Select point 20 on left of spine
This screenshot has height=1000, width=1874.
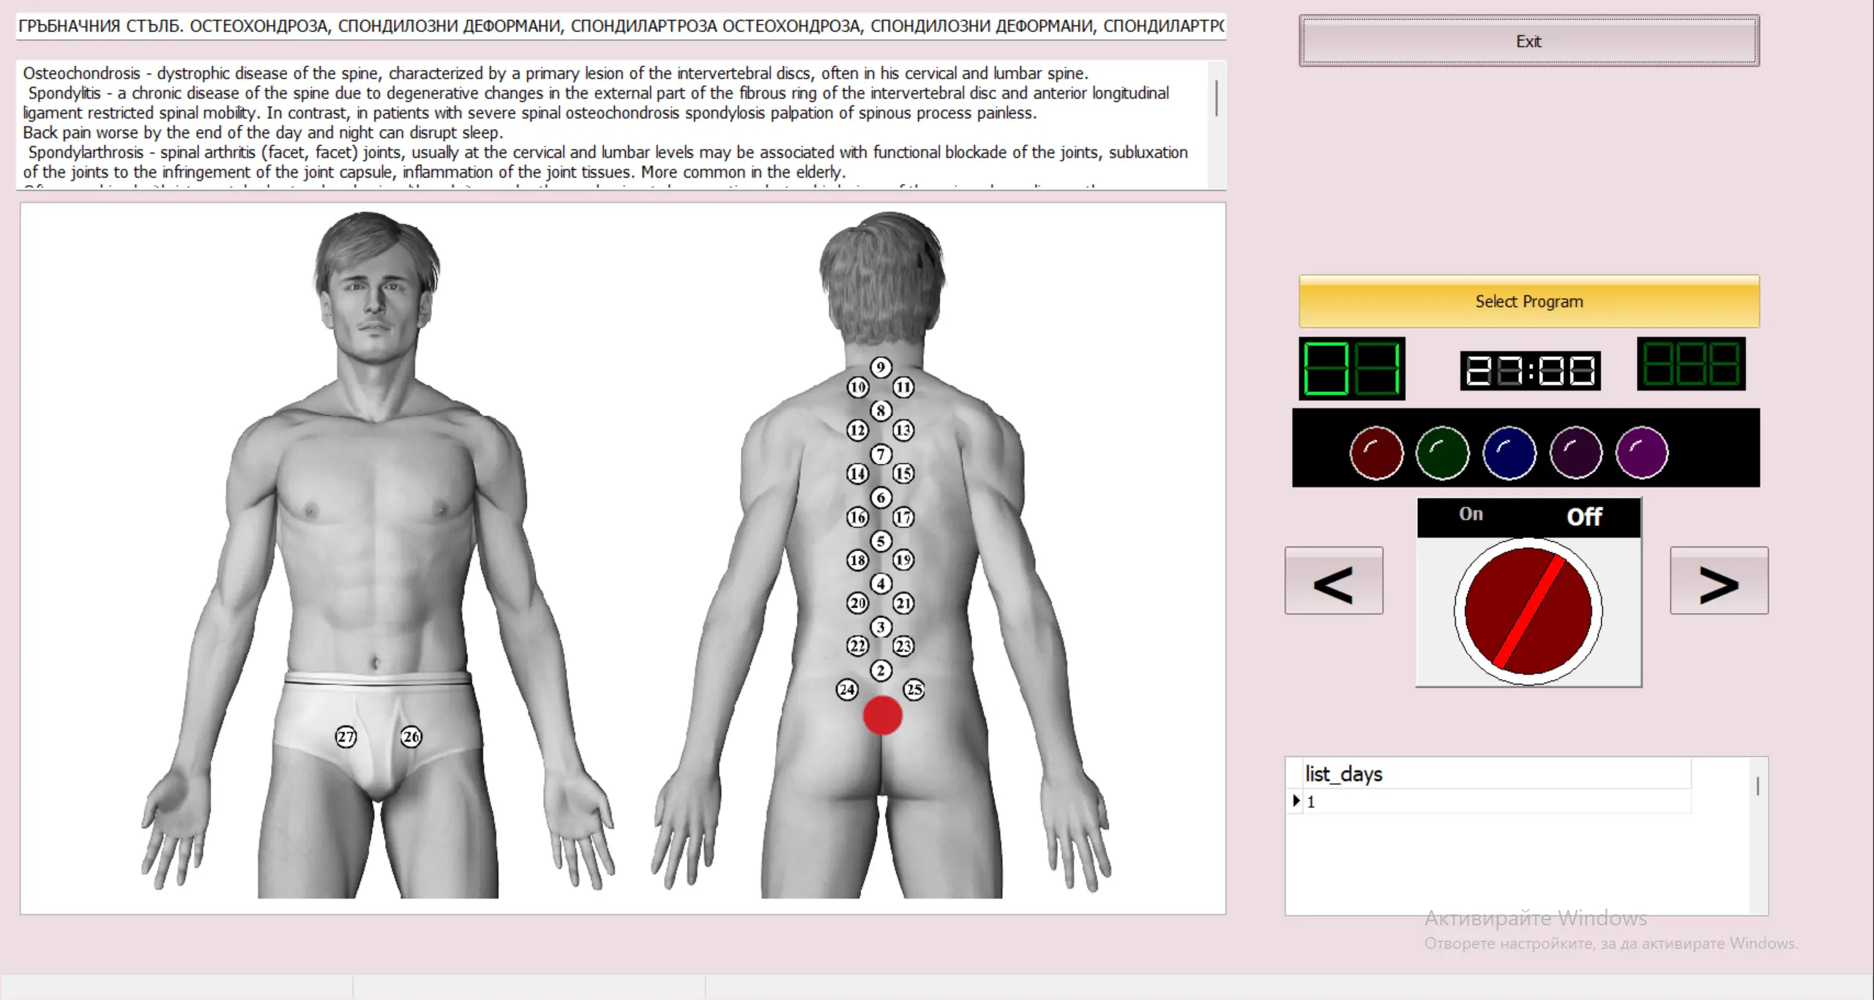pyautogui.click(x=858, y=603)
